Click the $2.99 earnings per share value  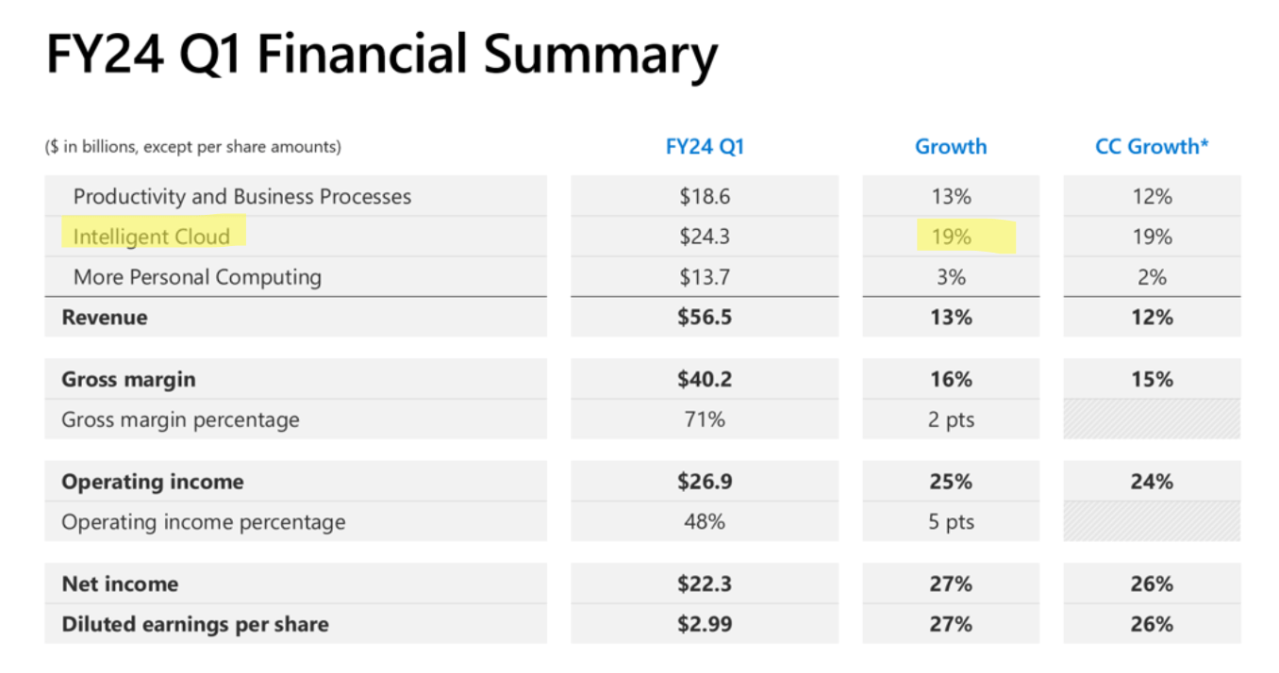click(x=704, y=624)
